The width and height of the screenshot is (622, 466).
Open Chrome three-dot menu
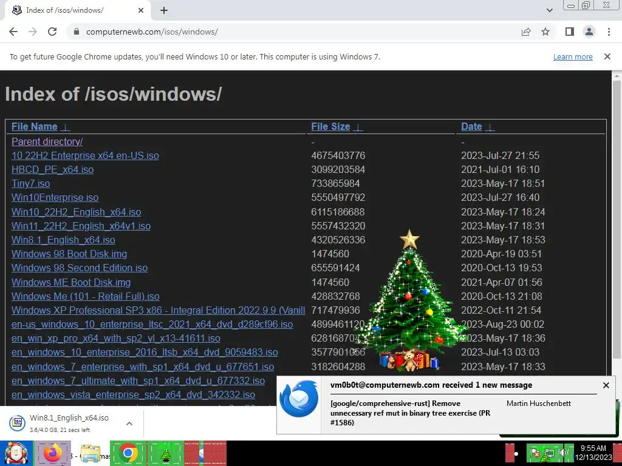609,32
